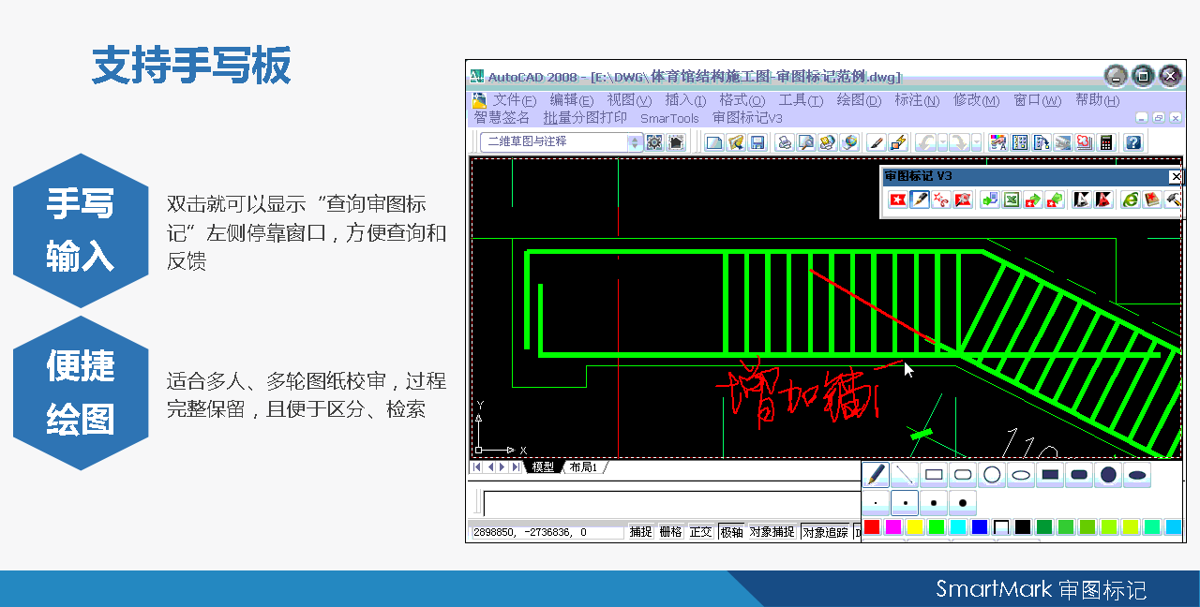
Task: Click the new drawing toolbar icon
Action: [x=714, y=142]
